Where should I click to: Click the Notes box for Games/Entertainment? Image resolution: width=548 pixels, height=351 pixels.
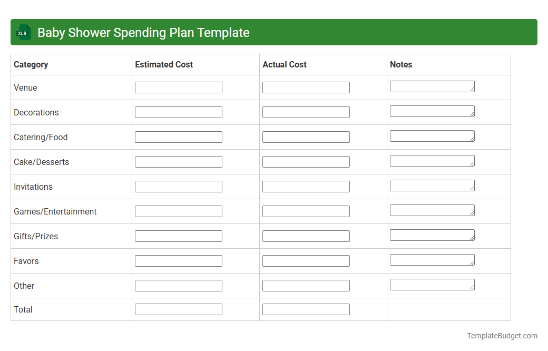[432, 210]
